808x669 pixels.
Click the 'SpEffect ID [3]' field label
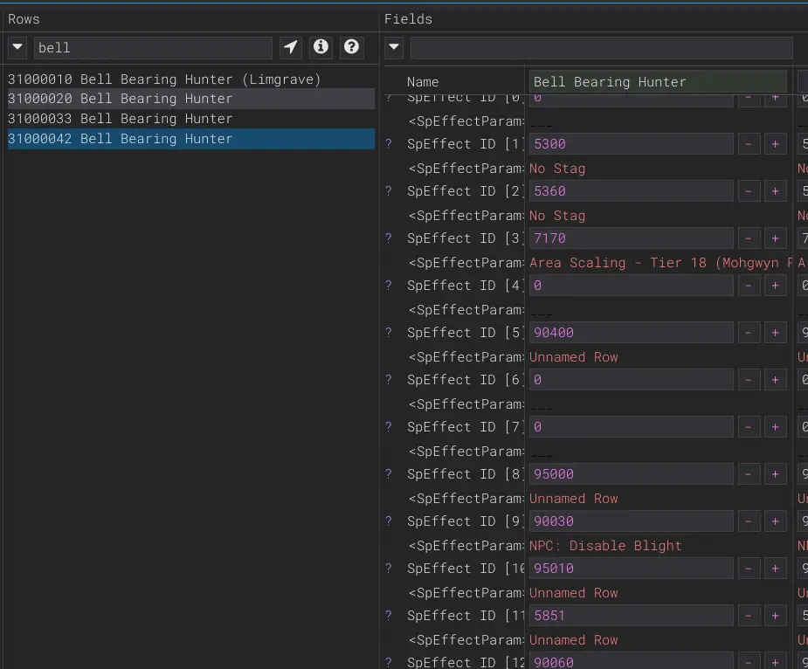pyautogui.click(x=465, y=238)
